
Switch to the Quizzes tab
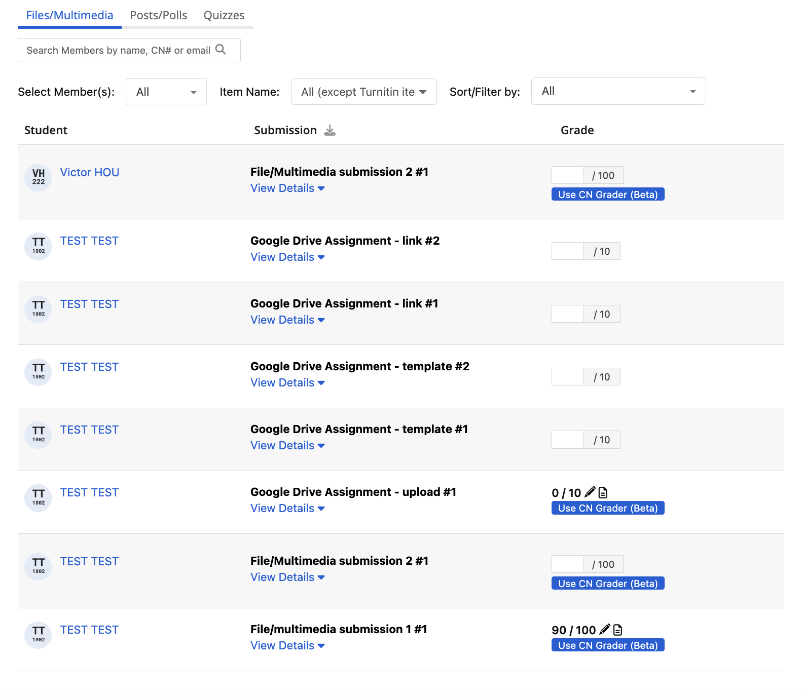click(x=224, y=15)
